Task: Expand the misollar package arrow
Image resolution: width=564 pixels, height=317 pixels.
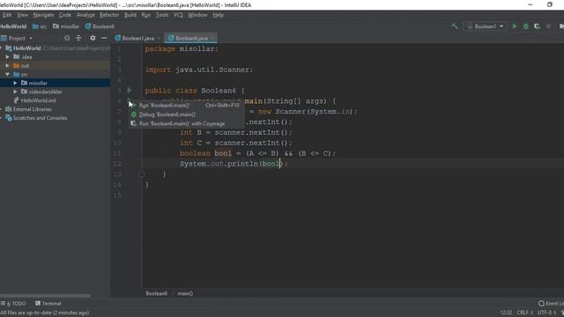Action: tap(16, 83)
